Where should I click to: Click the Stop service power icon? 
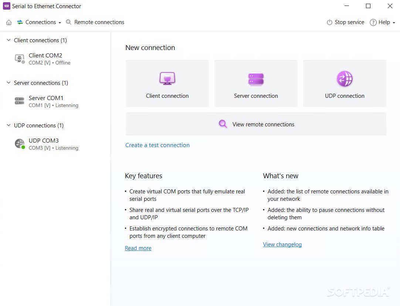click(330, 22)
